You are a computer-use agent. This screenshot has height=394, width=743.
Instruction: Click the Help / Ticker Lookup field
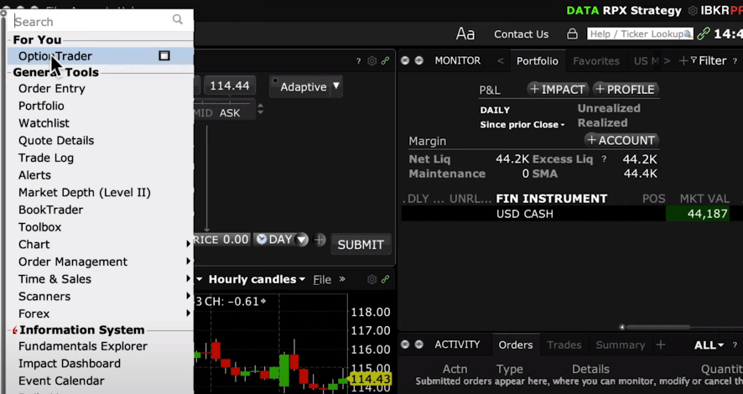(x=639, y=34)
